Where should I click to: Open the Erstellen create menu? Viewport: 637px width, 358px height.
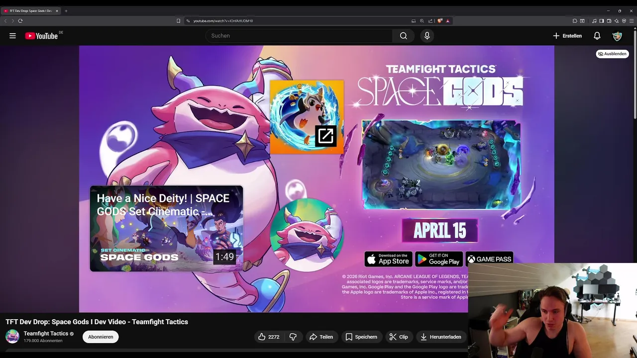567,36
